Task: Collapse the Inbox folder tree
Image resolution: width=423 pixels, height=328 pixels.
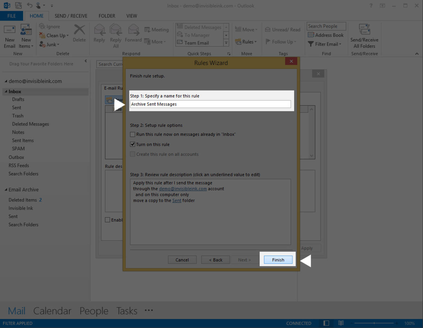Action: [6, 91]
